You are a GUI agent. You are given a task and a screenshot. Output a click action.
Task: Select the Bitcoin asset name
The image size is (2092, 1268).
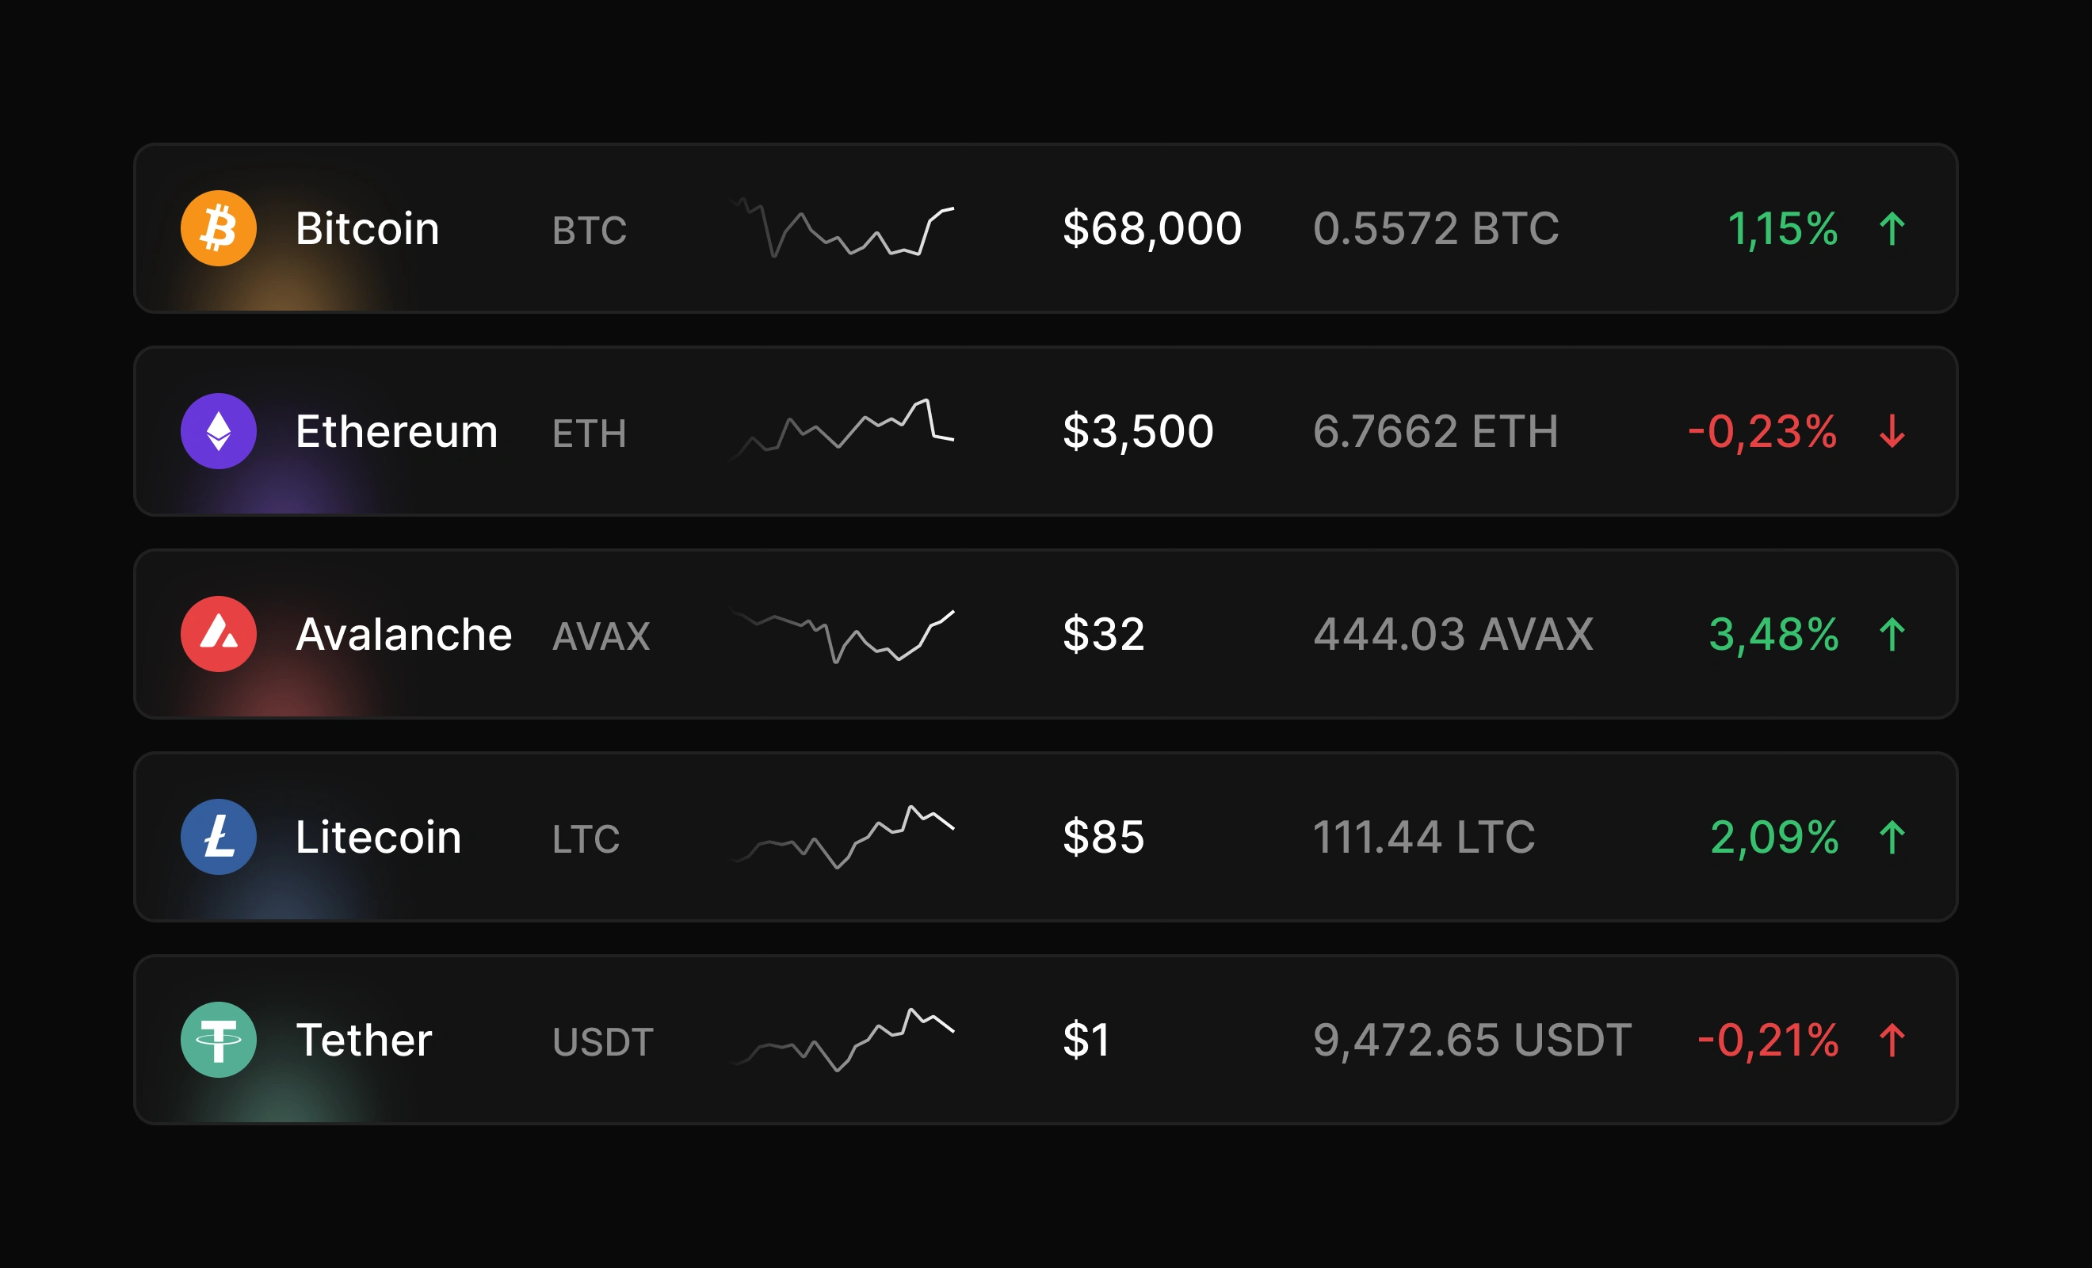click(368, 228)
